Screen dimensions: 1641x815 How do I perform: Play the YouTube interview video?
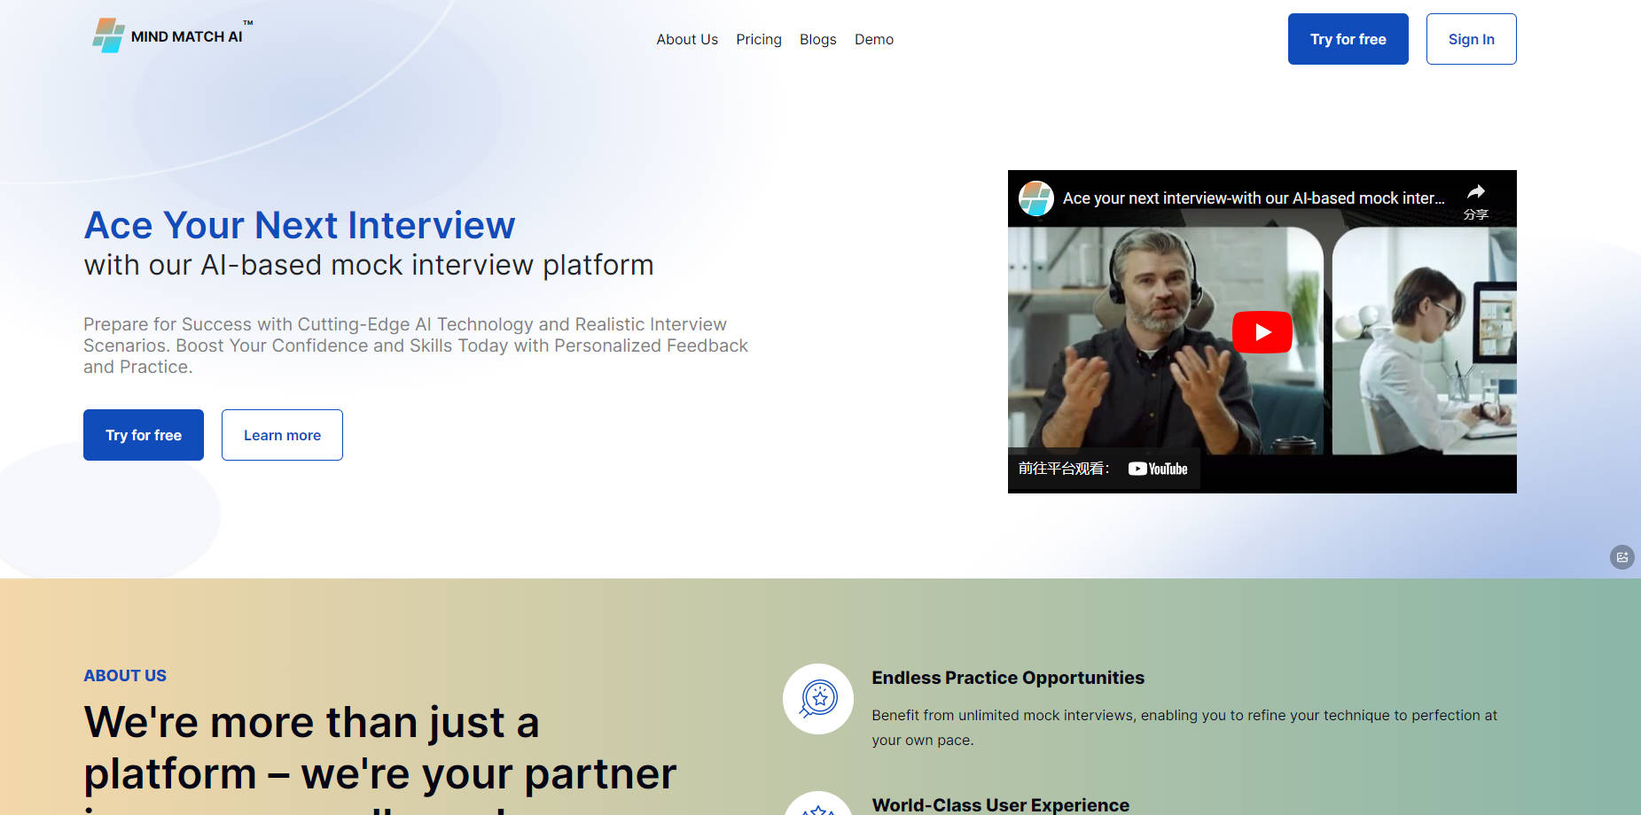click(1262, 332)
